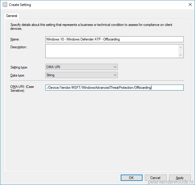Focus the Description text box
The height and width of the screenshot is (185, 195).
114,51
